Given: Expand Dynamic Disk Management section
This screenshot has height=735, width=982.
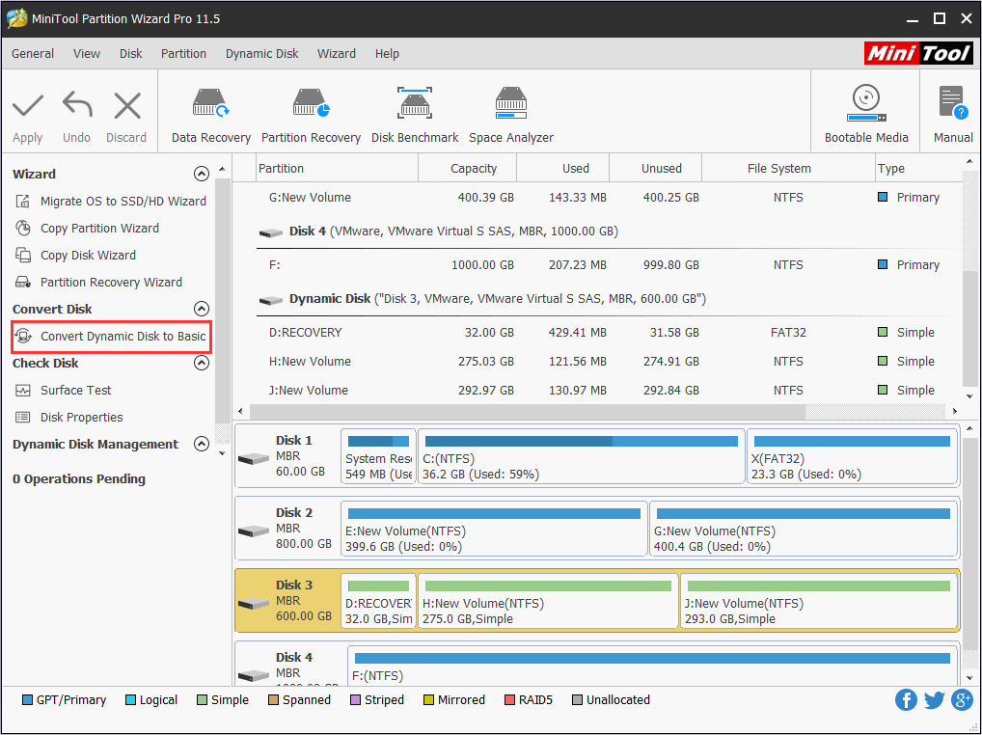Looking at the screenshot, I should click(202, 444).
